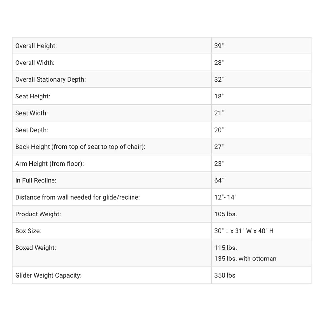Click the Overall Height label
324x324 pixels.
coord(36,46)
